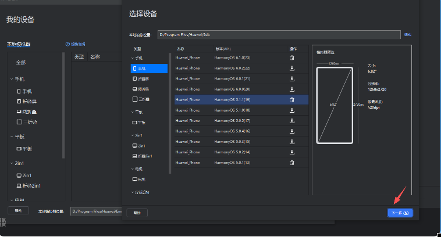Viewport: 441px width, 237px height.
Task: Collapse 2in1 group in 我的设备 window
Action: pyautogui.click(x=12, y=163)
